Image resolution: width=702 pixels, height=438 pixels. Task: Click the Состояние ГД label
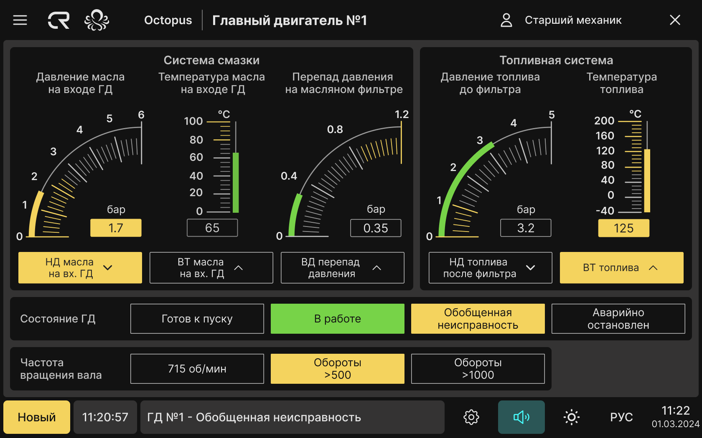click(x=58, y=319)
